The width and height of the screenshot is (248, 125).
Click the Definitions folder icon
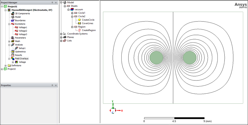pos(9,65)
